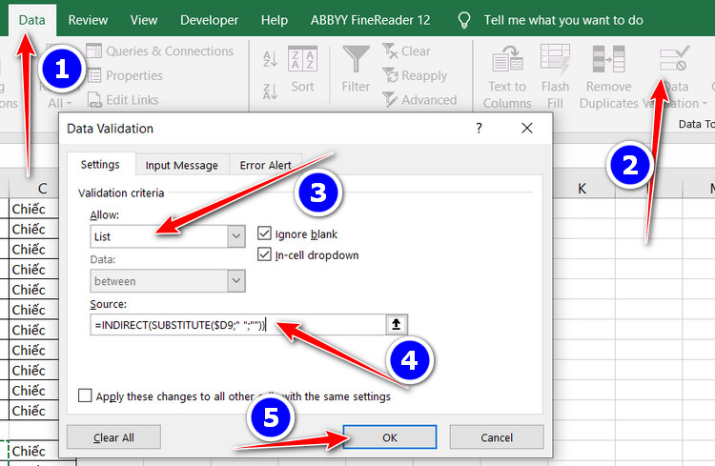Click the Data Validation ribbon icon
Image resolution: width=715 pixels, height=466 pixels.
[674, 59]
